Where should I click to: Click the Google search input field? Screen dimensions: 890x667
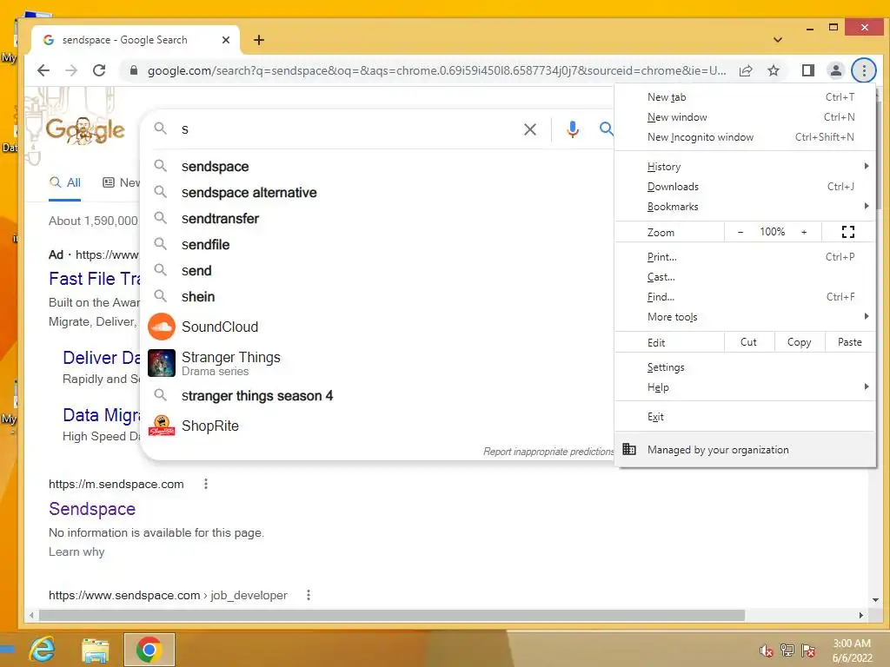point(346,129)
